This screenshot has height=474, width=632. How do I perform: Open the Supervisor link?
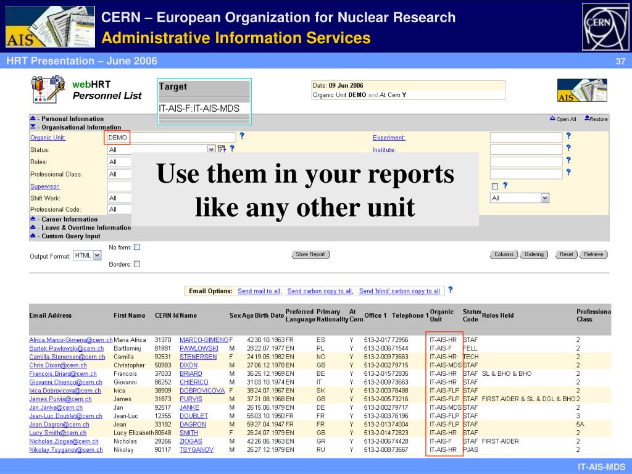[45, 186]
